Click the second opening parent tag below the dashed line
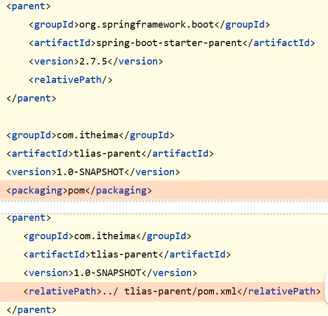Image resolution: width=328 pixels, height=316 pixels. 29,218
